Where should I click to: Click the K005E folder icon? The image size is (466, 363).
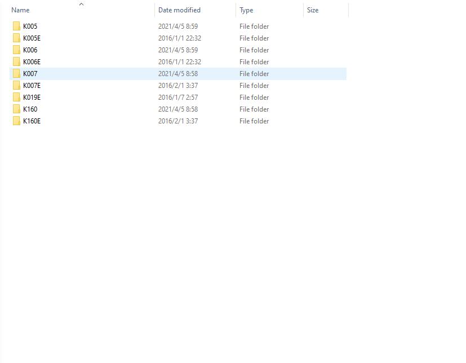click(17, 38)
